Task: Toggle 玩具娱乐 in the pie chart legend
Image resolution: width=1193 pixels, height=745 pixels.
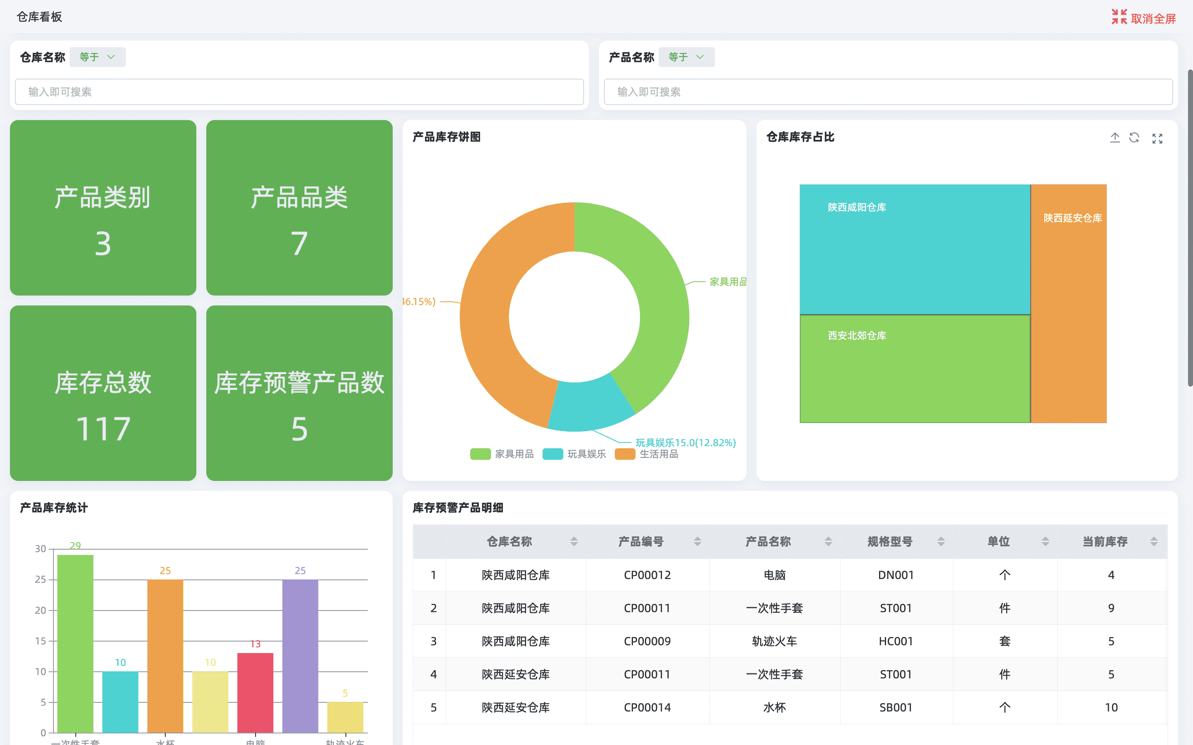Action: click(574, 454)
